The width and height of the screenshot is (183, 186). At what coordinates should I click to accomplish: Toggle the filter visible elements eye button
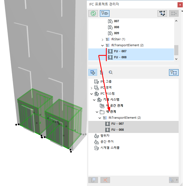[x=105, y=13]
